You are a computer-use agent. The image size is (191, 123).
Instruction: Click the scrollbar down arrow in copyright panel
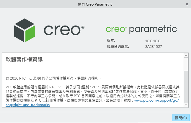186,105
